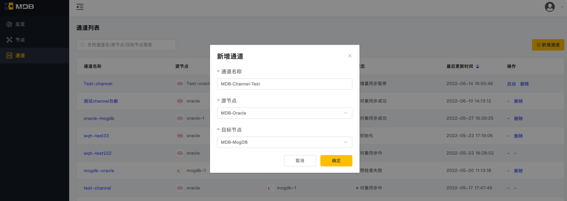Open the mogdb-oracle channel link
Image resolution: width=567 pixels, height=201 pixels.
click(99, 171)
